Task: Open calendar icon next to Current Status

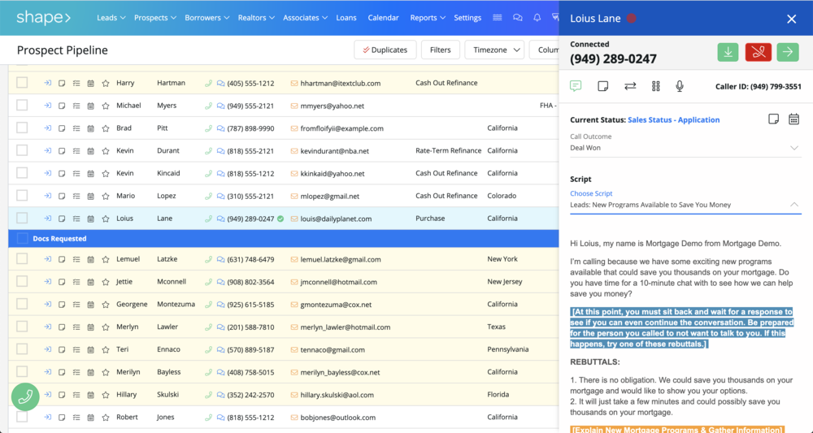Action: pos(793,119)
